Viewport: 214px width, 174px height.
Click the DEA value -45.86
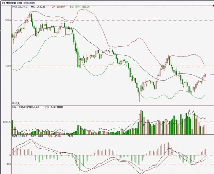tap(57, 136)
